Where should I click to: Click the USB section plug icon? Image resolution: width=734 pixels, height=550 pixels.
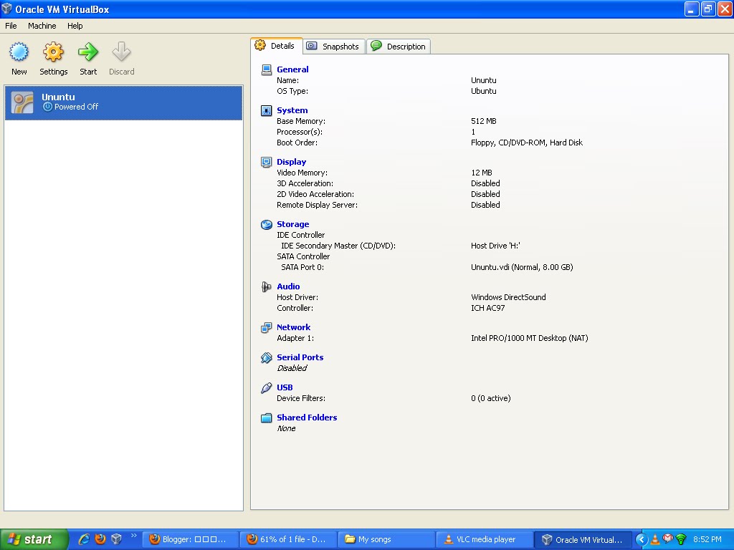[x=267, y=387]
